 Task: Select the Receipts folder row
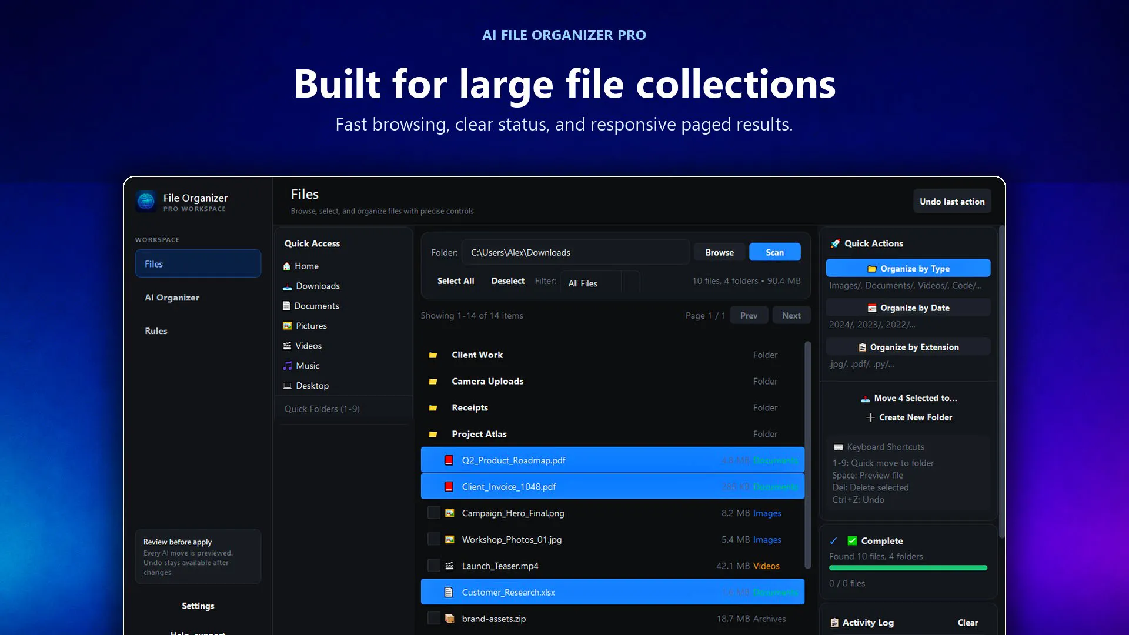coord(612,408)
